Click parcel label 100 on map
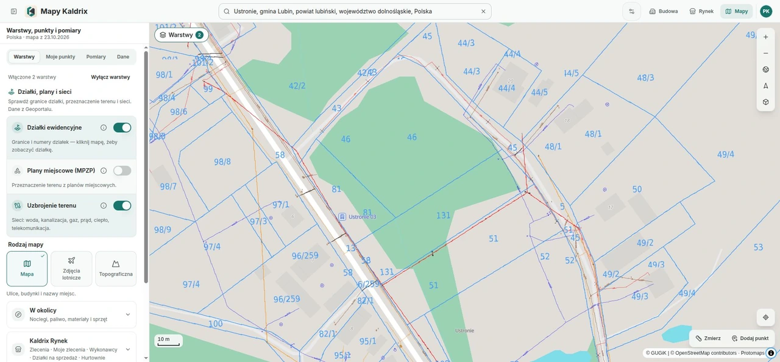The height and width of the screenshot is (362, 780). (215, 324)
